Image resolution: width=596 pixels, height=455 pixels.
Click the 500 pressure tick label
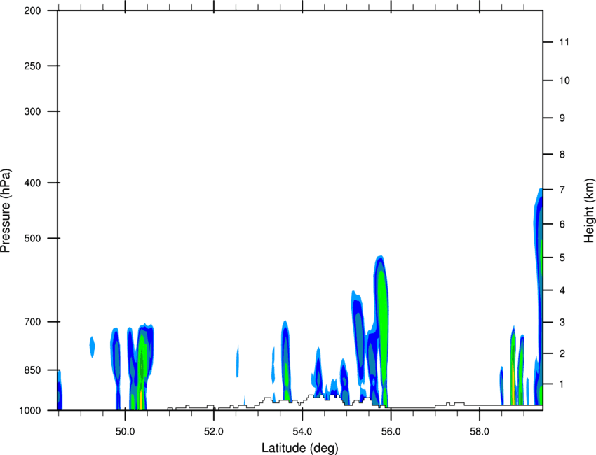[x=33, y=238]
